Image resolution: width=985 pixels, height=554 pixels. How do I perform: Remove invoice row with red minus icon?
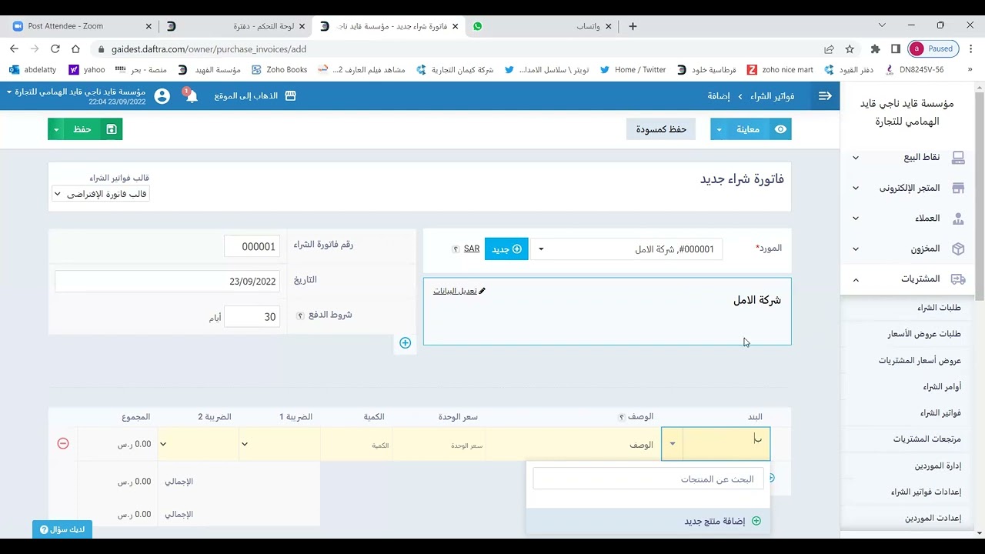[63, 444]
